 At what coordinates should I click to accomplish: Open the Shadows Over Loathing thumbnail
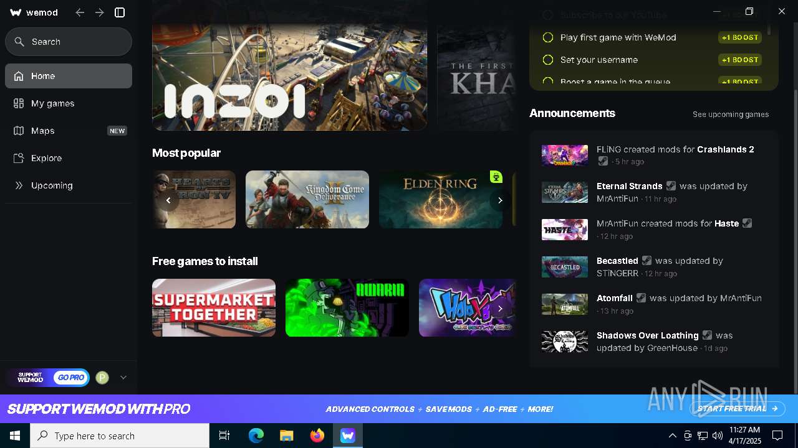[565, 342]
